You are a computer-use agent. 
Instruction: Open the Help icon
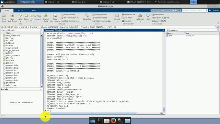point(148,15)
